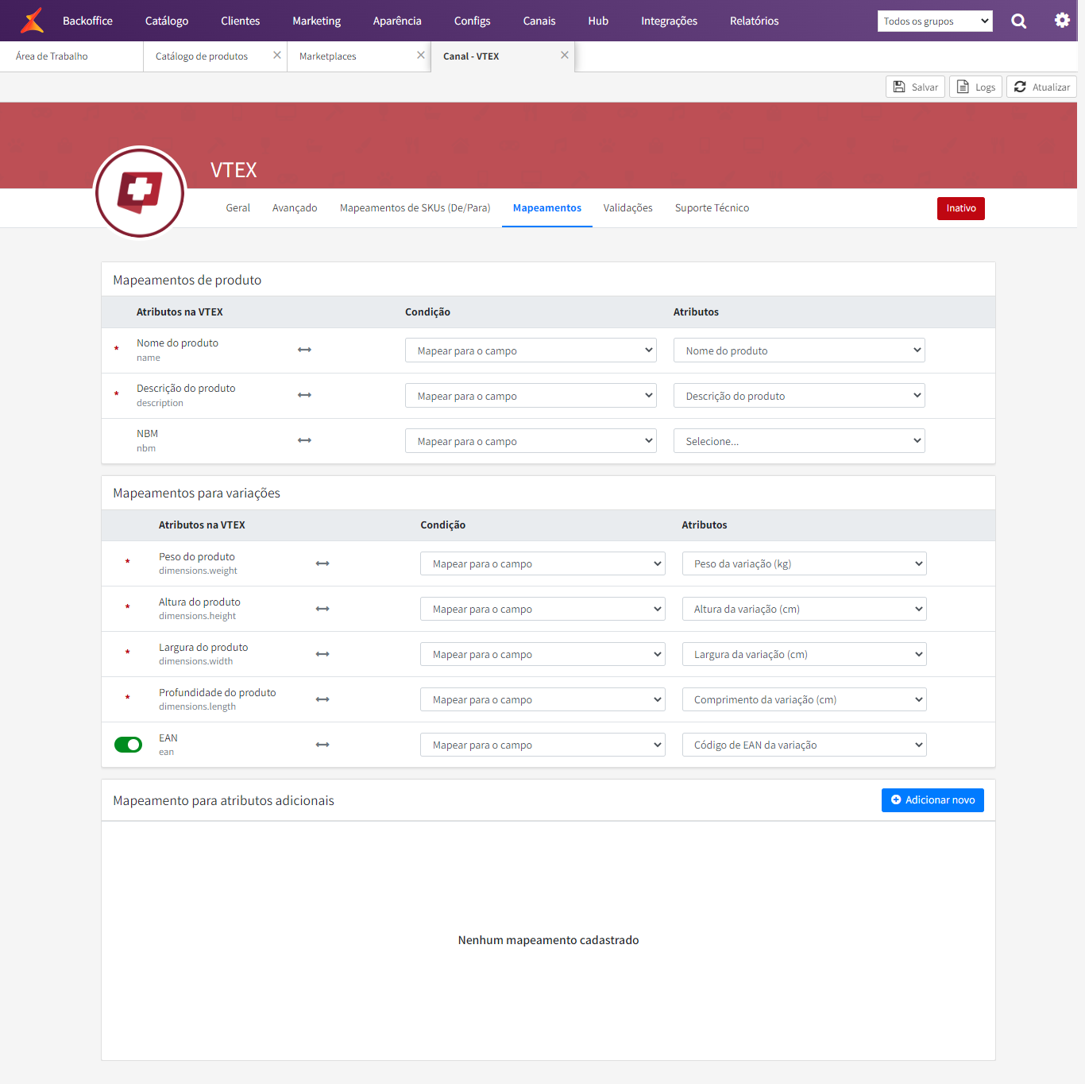Click the arrow icon in Largura do produto row
The image size is (1085, 1084).
322,654
